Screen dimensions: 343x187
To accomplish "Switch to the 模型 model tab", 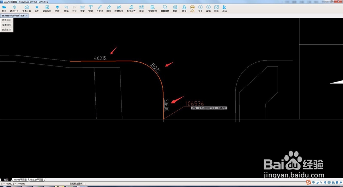I will click(6, 179).
